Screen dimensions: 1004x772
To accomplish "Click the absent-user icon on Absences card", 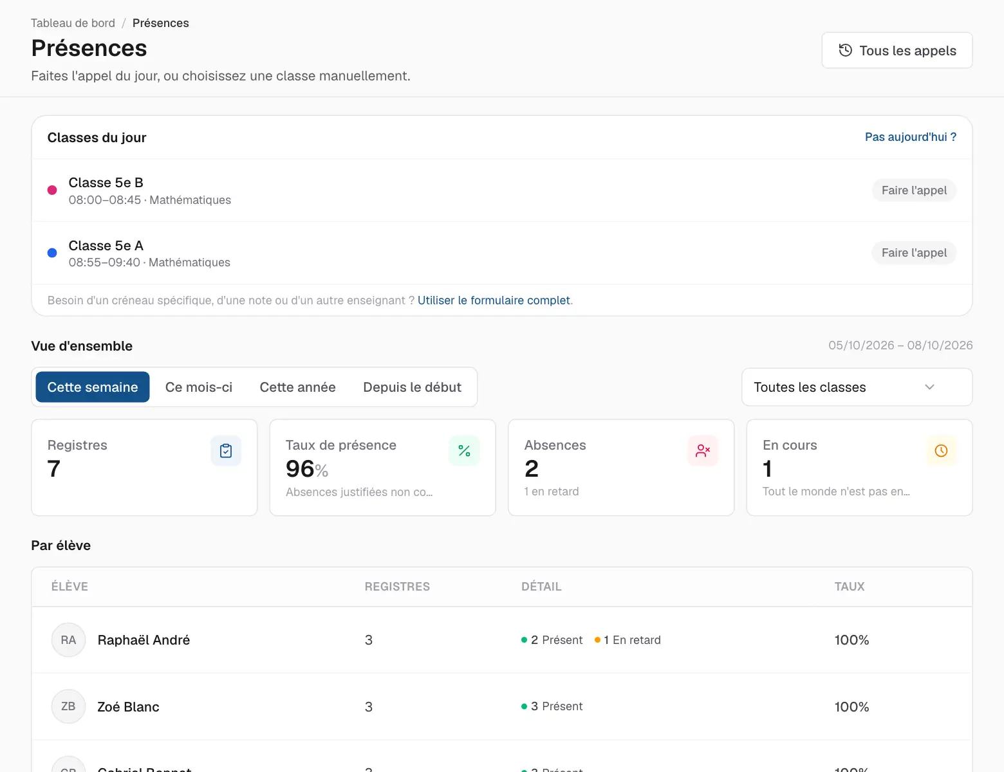I will [703, 451].
